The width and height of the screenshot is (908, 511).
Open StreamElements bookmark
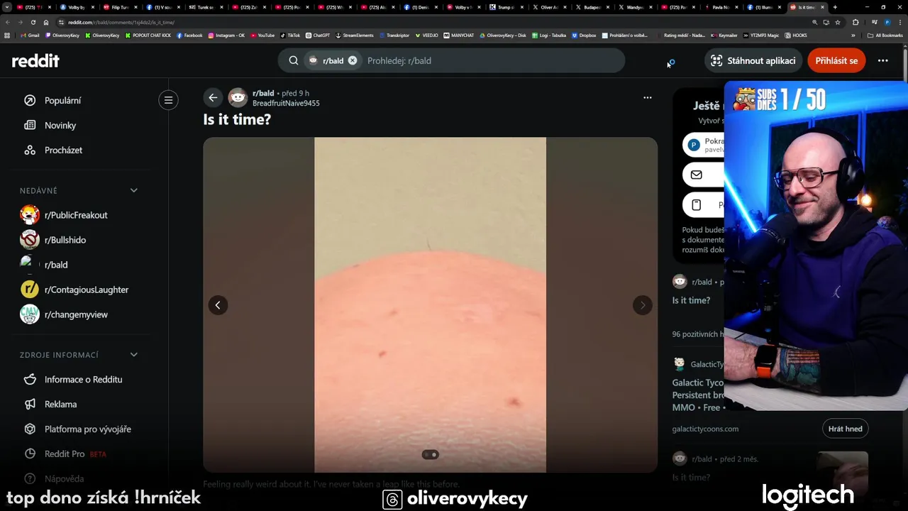click(354, 35)
